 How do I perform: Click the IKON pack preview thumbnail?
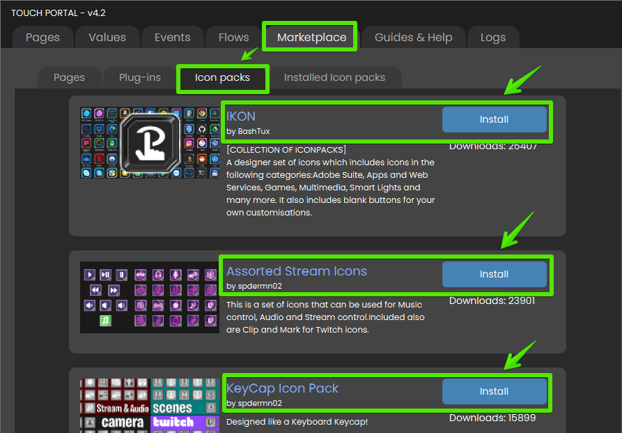pyautogui.click(x=150, y=143)
